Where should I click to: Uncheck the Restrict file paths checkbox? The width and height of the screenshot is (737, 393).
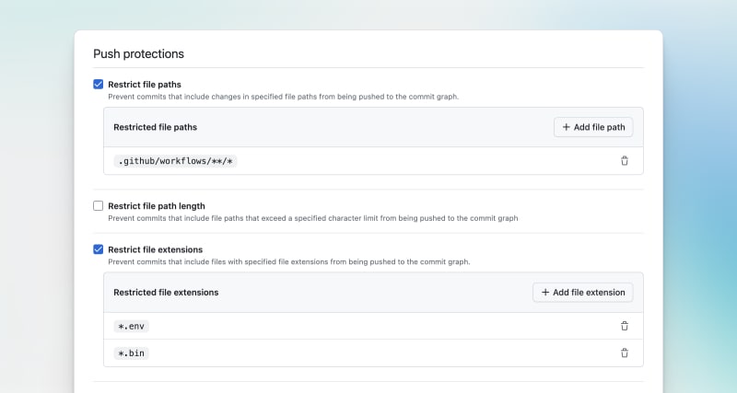click(99, 84)
